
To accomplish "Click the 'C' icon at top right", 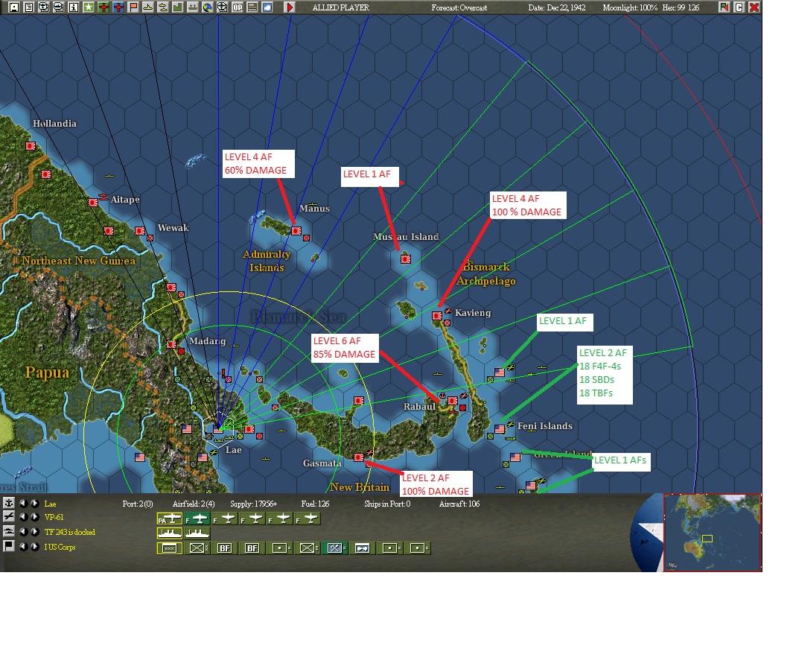I will tap(739, 7).
